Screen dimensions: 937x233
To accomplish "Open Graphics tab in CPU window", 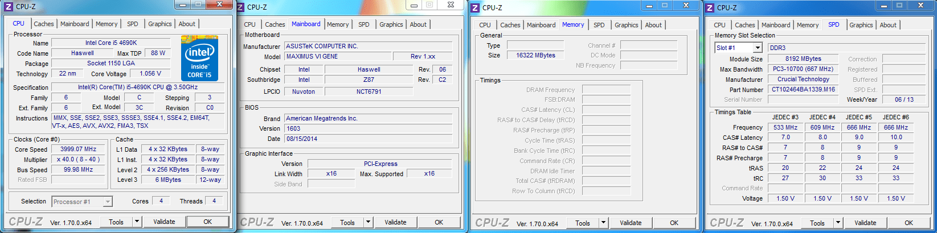I will click(160, 24).
